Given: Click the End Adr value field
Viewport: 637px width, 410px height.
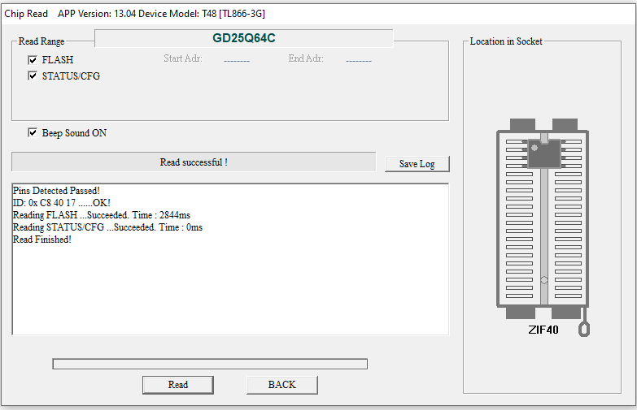Looking at the screenshot, I should (359, 60).
